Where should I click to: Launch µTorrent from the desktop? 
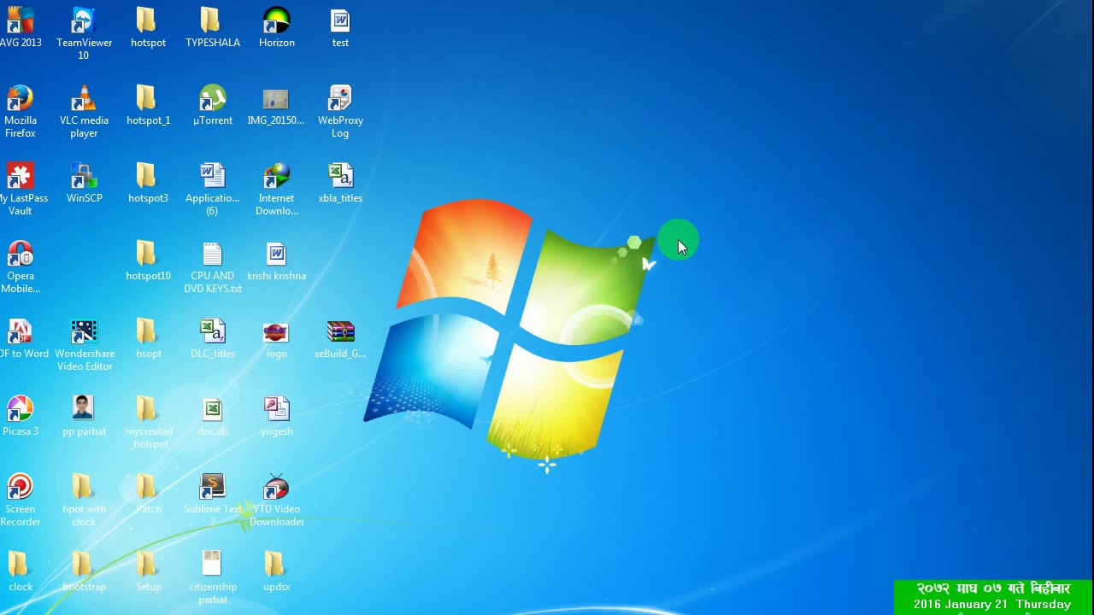click(212, 105)
